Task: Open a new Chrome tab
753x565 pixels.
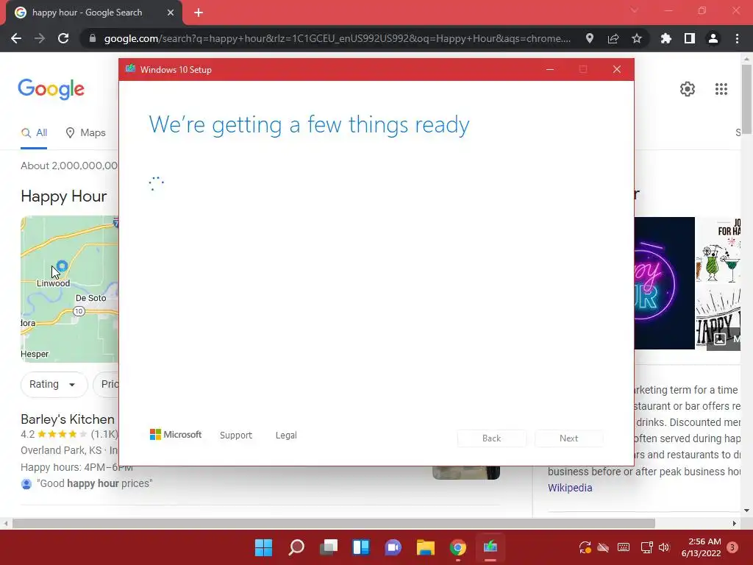Action: tap(199, 13)
